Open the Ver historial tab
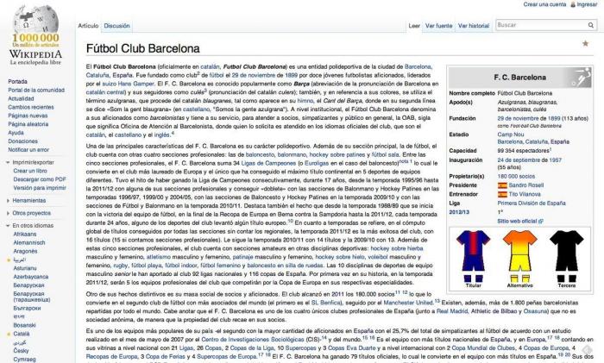The height and width of the screenshot is (363, 604). click(x=474, y=26)
